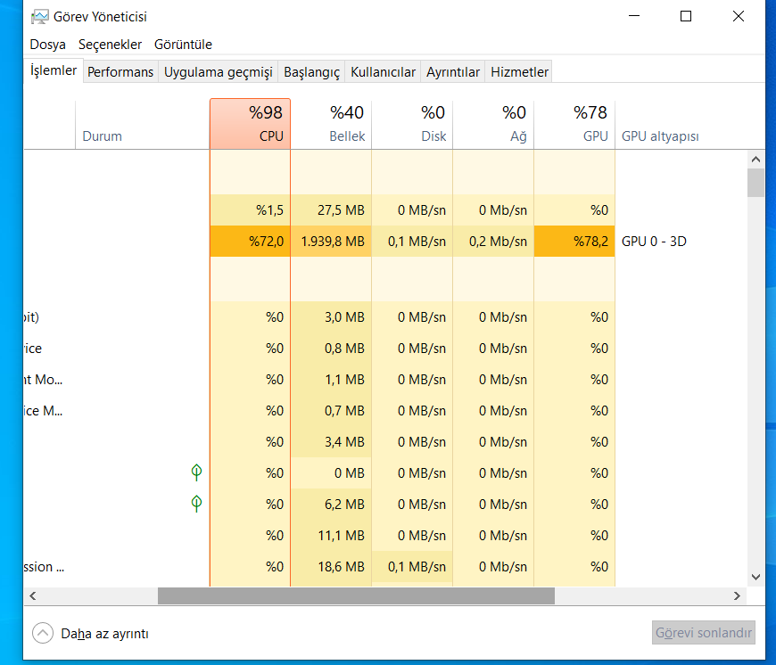Select the 1.939,8 MB memory cell
This screenshot has height=665, width=776.
click(x=331, y=242)
